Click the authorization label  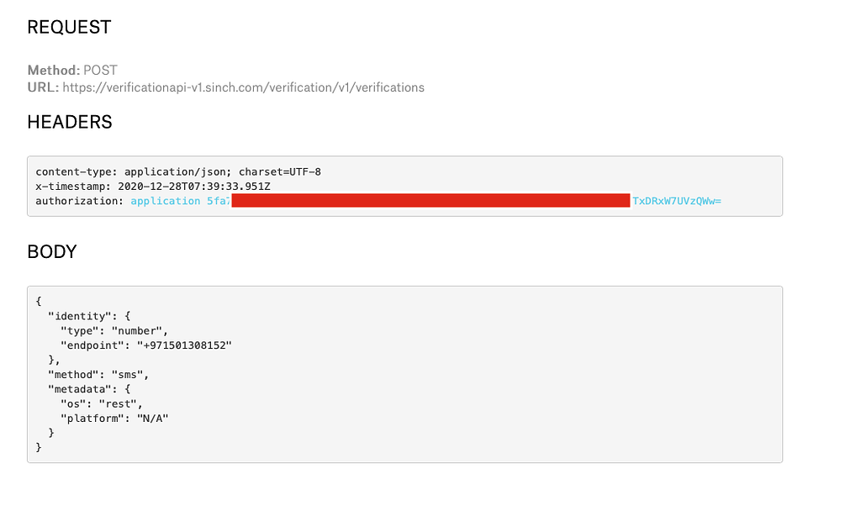[80, 201]
